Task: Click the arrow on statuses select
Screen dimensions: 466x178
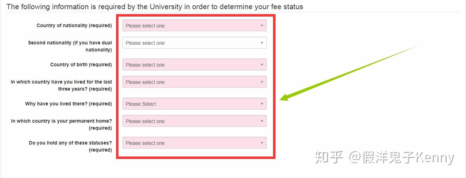Action: click(x=262, y=143)
